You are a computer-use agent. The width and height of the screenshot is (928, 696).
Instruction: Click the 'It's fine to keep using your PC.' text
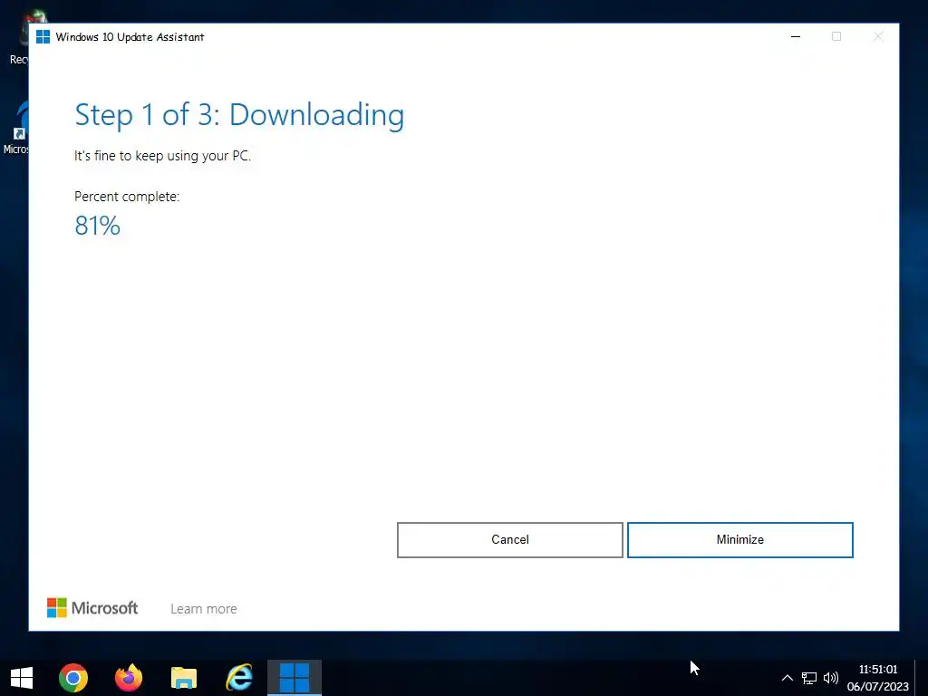162,156
